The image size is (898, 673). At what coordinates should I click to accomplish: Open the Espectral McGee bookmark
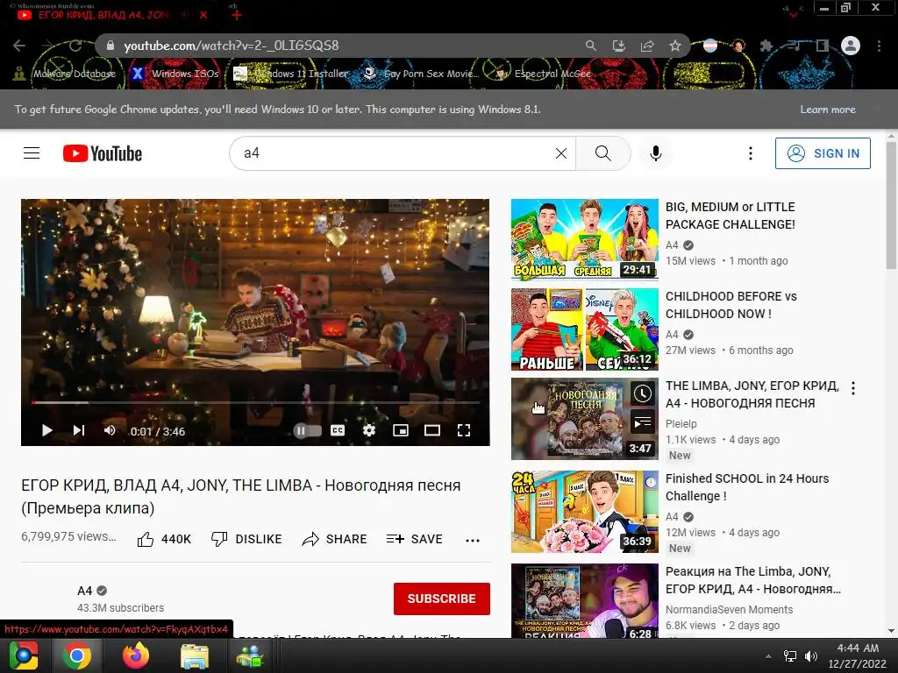pos(543,74)
